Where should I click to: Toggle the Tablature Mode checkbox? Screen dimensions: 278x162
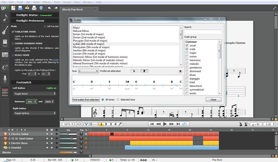(13, 31)
